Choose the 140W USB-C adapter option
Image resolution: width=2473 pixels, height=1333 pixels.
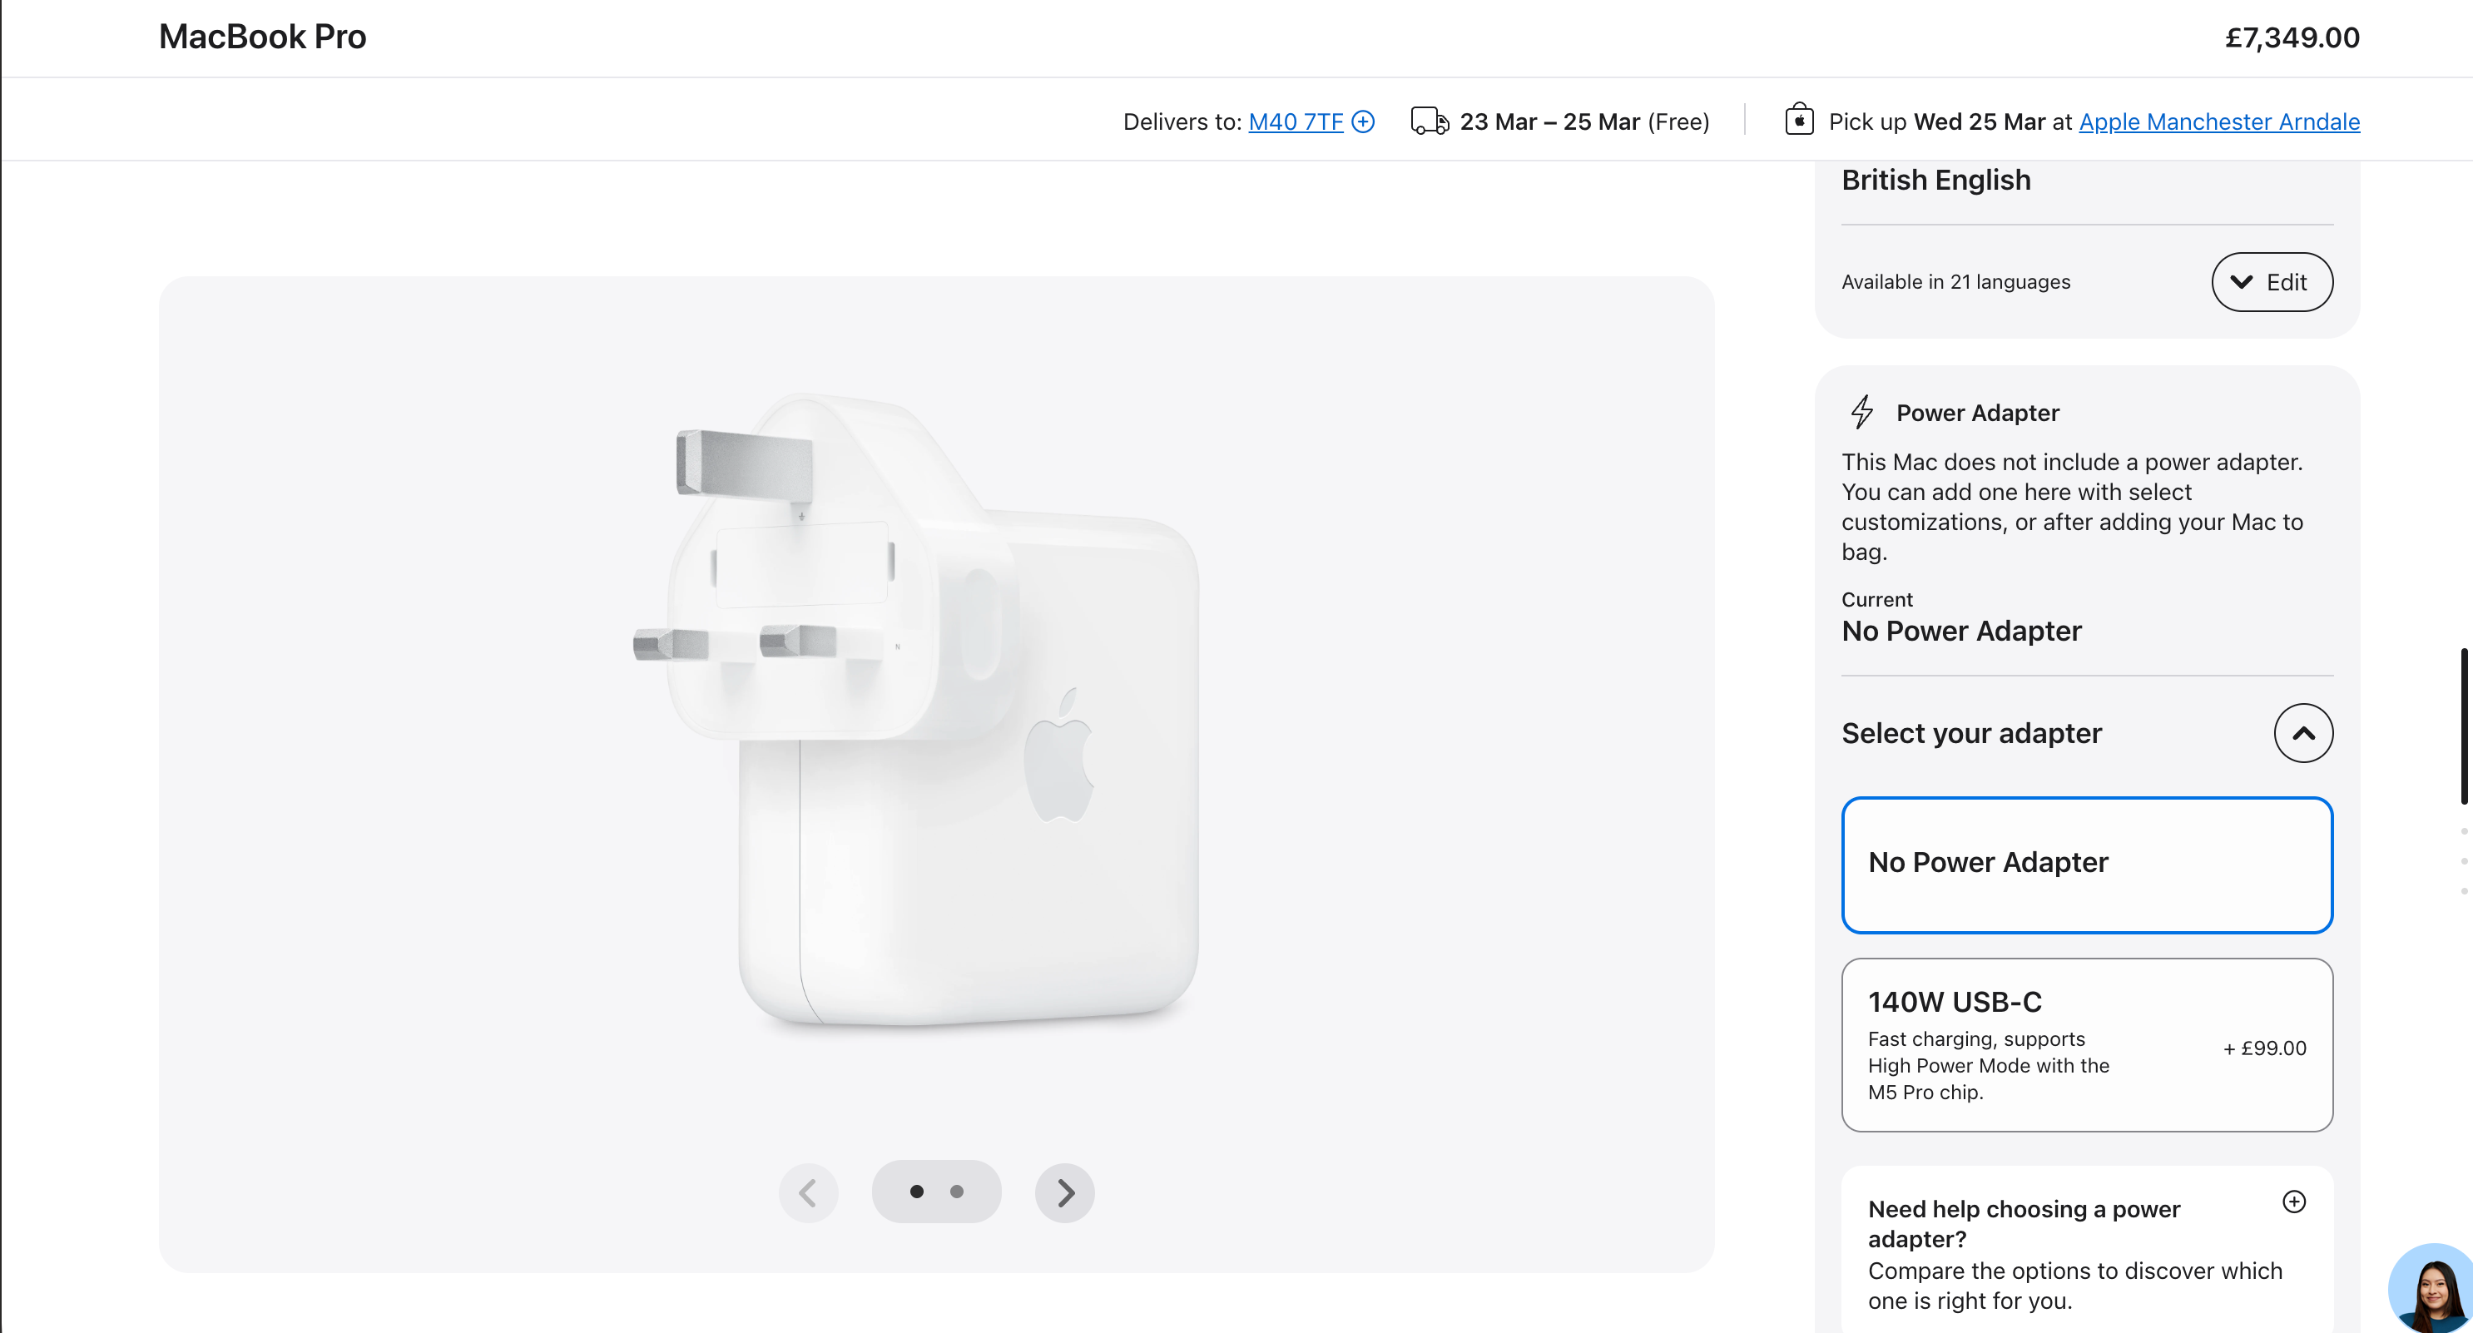(x=2087, y=1045)
